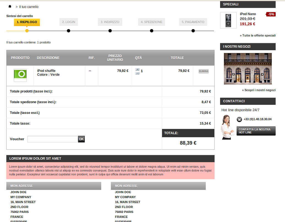Image resolution: width=285 pixels, height=222 pixels.
Task: Open the Scopri i nostri negozi link
Action: [259, 90]
